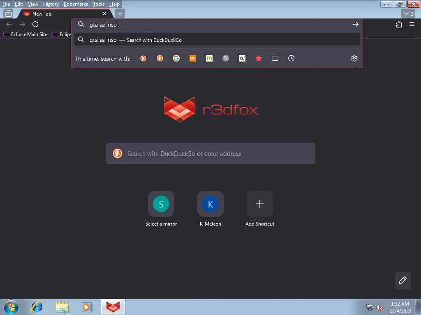Open the muted volume tray icon
Image resolution: width=421 pixels, height=315 pixels.
tap(379, 308)
